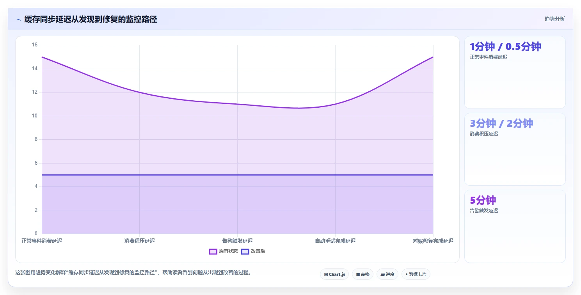Toggle the 原有状态 legend swatch

coord(213,251)
